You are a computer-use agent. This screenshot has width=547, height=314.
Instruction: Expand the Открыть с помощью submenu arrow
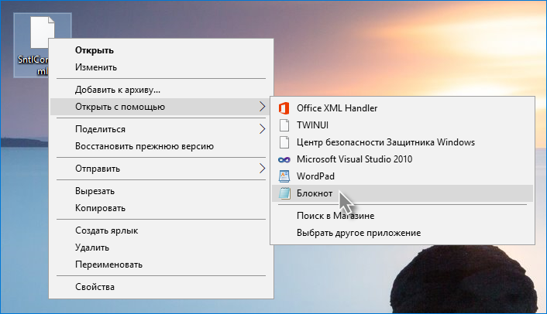[263, 107]
